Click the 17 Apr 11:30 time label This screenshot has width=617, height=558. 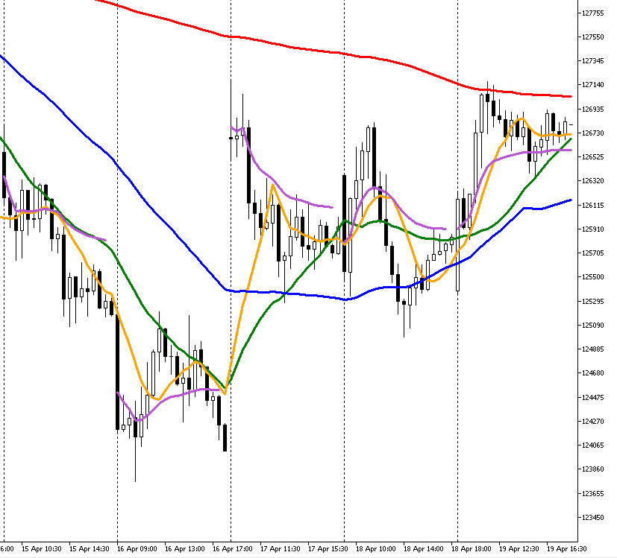[281, 549]
